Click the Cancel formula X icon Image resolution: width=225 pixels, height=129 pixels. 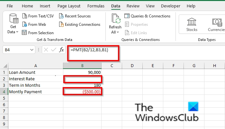46,50
